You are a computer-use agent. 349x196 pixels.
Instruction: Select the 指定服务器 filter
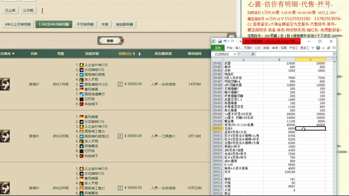tap(124, 24)
